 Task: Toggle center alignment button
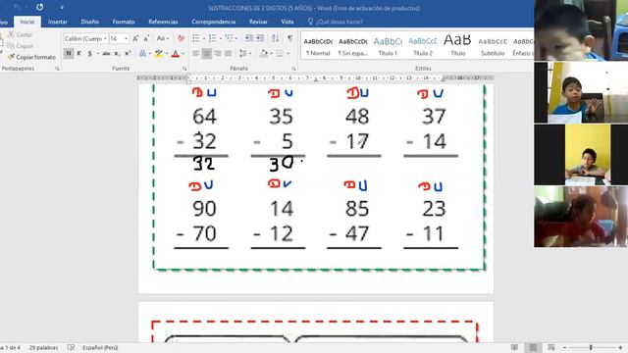(x=207, y=53)
